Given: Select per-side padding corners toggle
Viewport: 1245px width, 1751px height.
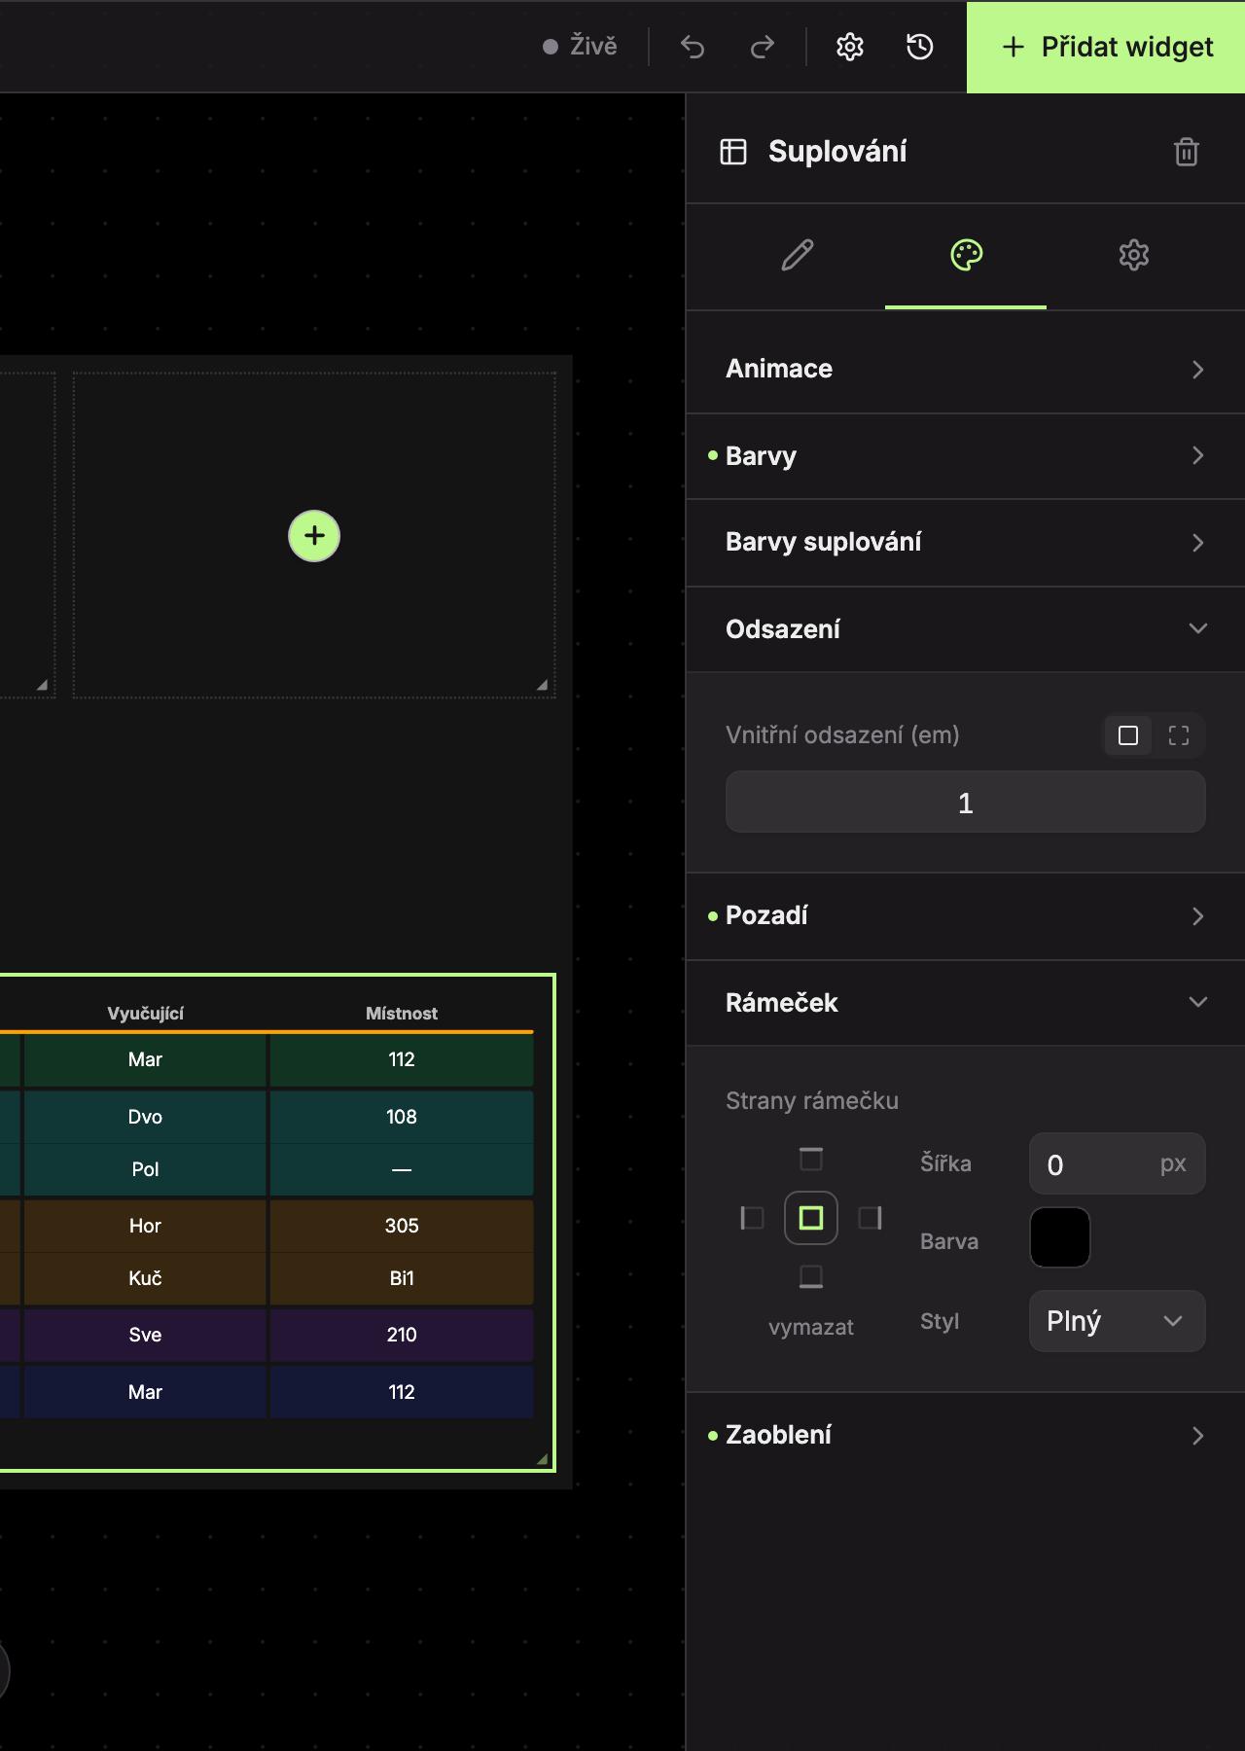Looking at the screenshot, I should (1179, 735).
